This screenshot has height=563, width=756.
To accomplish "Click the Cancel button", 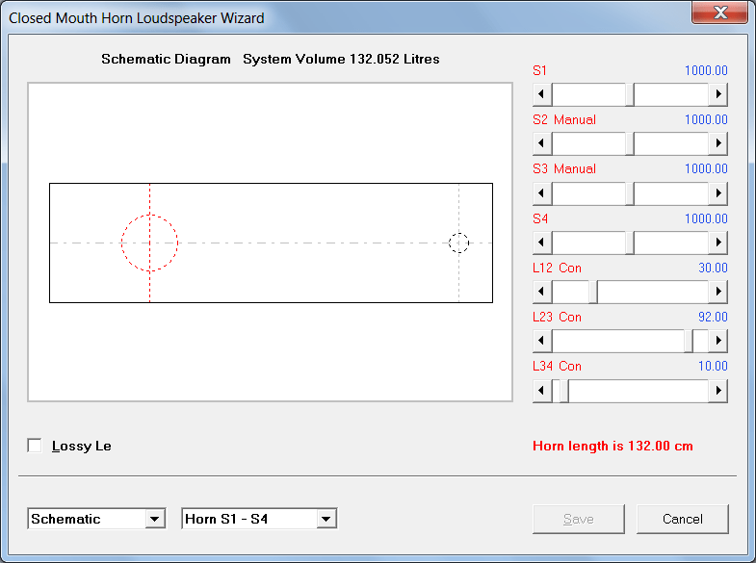I will tap(682, 519).
